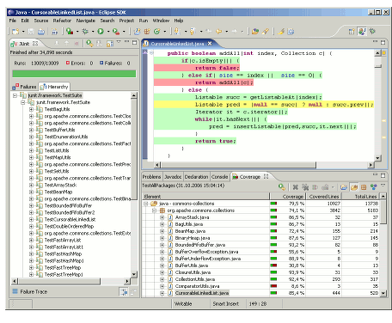Viewport: 392px width, 323px height.
Task: Toggle JUnit scroll lock icon
Action: pos(109,44)
